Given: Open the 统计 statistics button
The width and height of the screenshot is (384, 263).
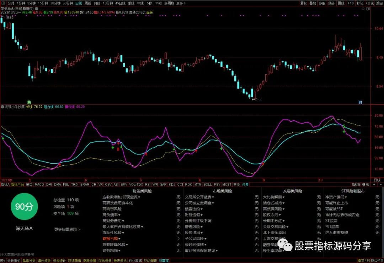Looking at the screenshot, I should point(332,3).
